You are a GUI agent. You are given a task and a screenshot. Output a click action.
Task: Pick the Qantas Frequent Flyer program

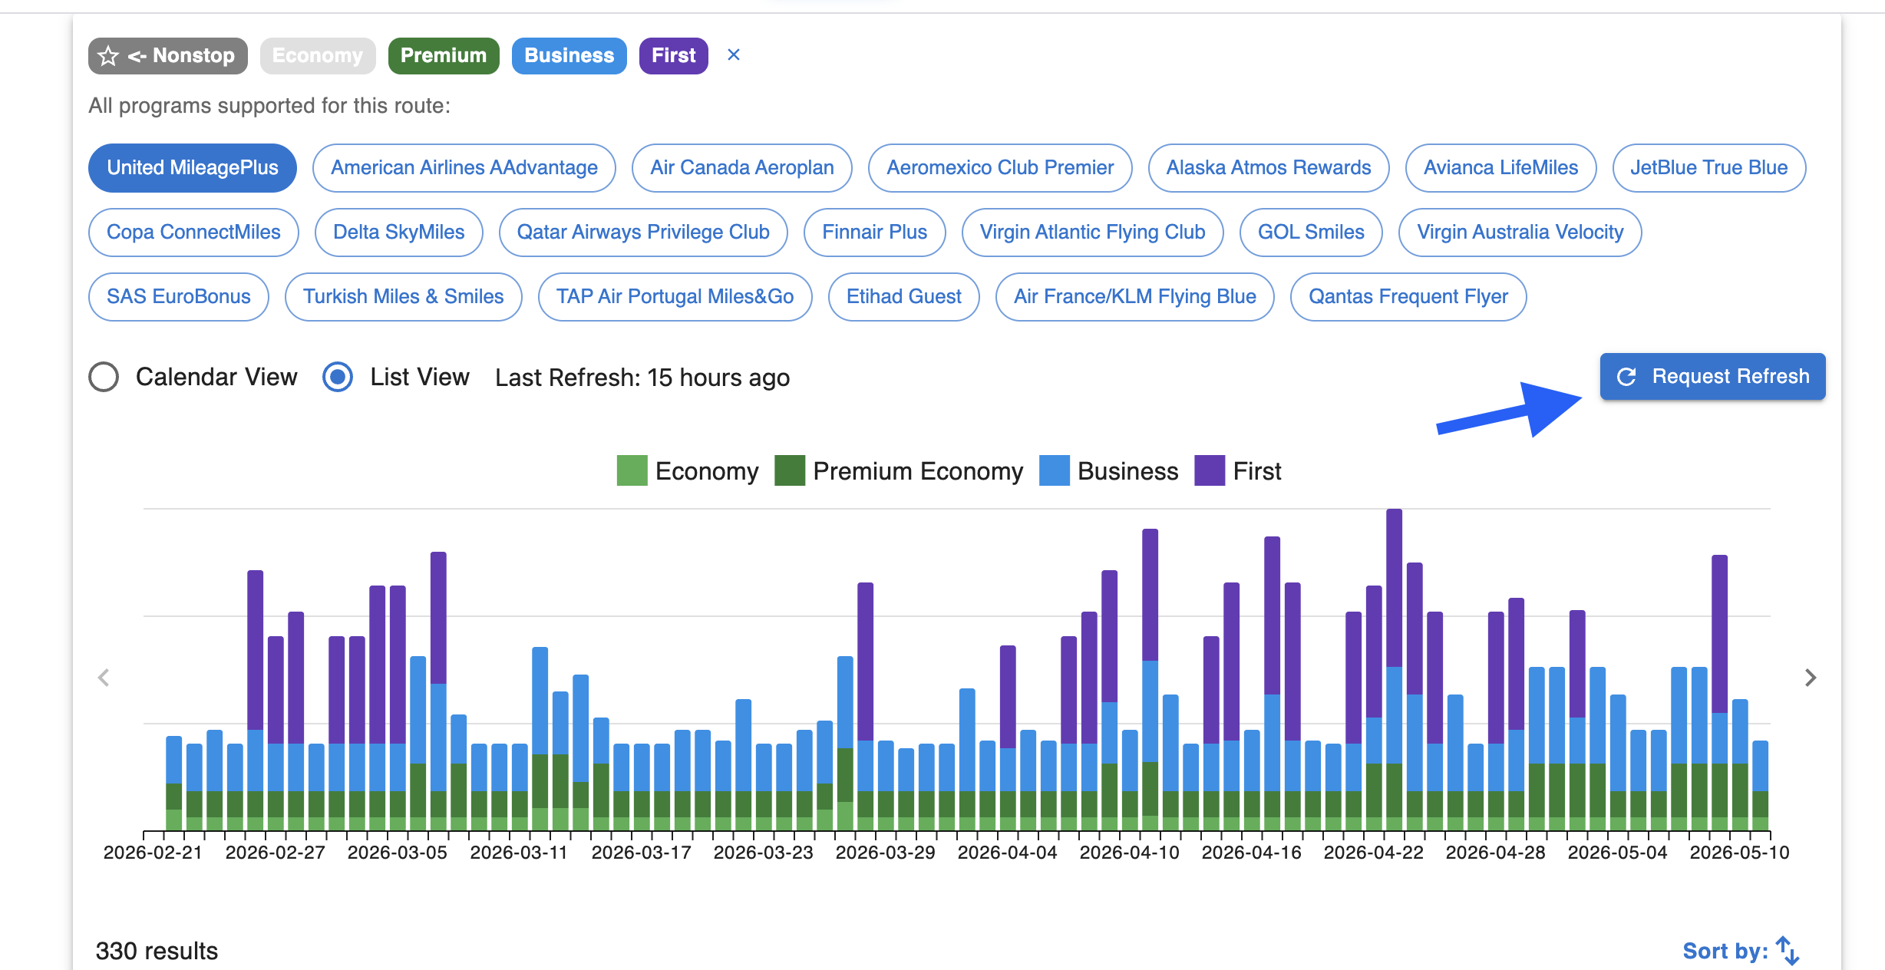[x=1408, y=297]
